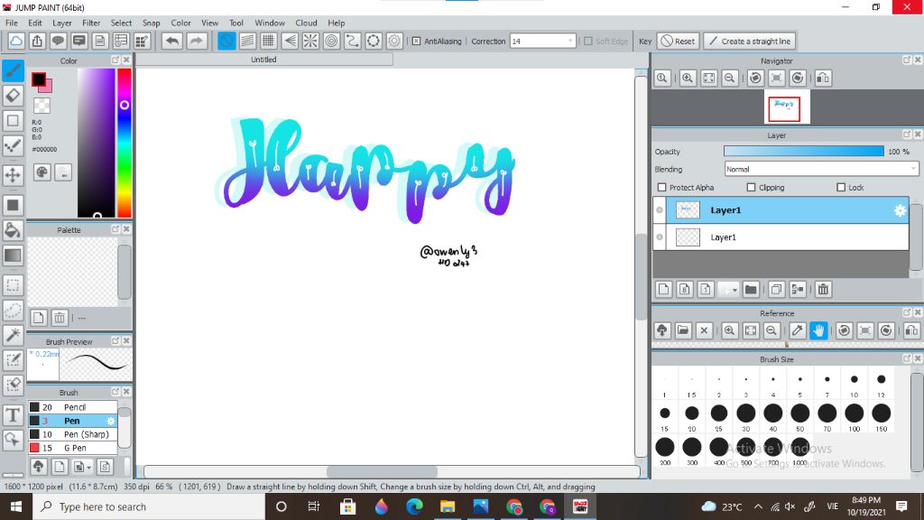Screen dimensions: 924x520
Task: Delete the layer with the trash icon
Action: 823,290
